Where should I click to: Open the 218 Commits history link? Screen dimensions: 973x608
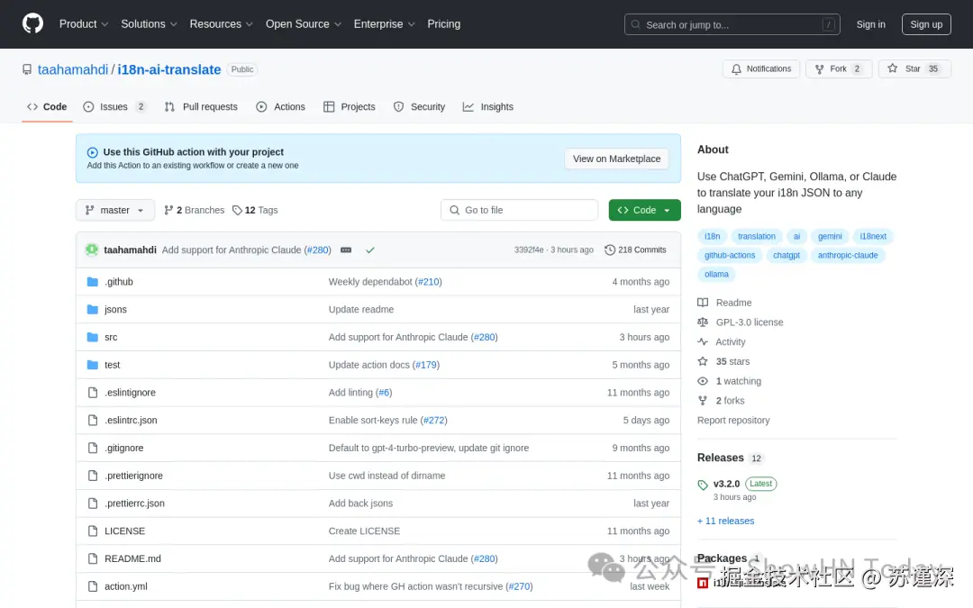[635, 250]
